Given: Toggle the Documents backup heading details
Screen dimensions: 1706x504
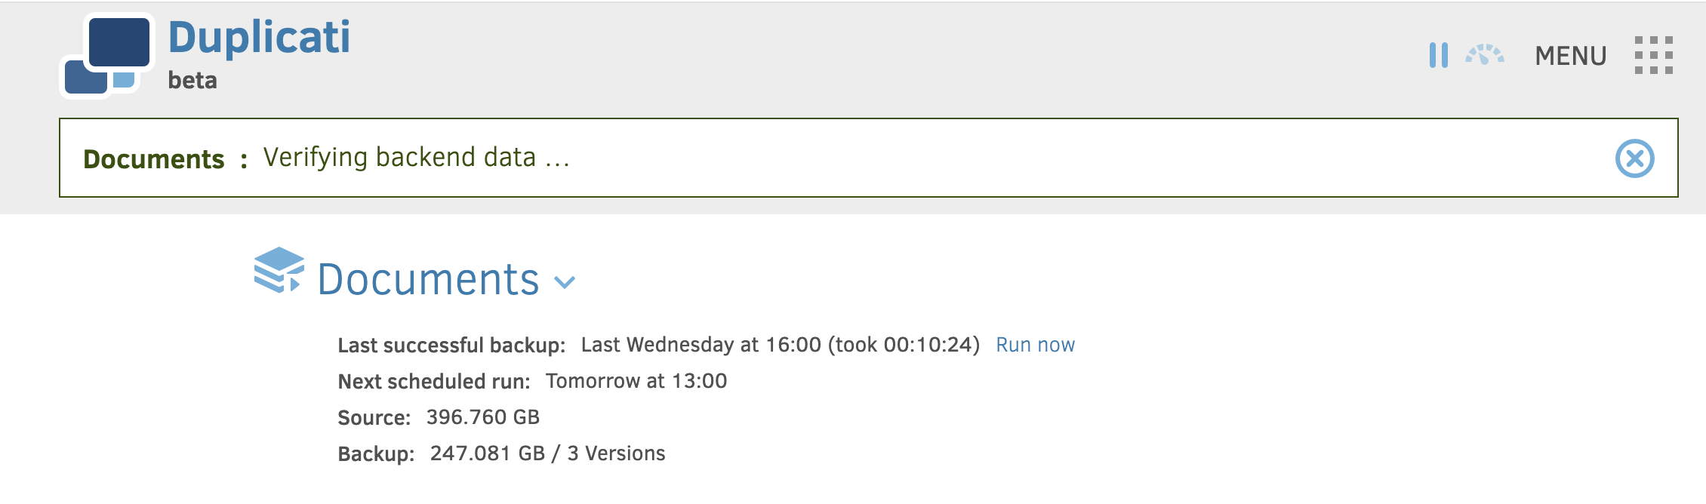Looking at the screenshot, I should tap(428, 279).
